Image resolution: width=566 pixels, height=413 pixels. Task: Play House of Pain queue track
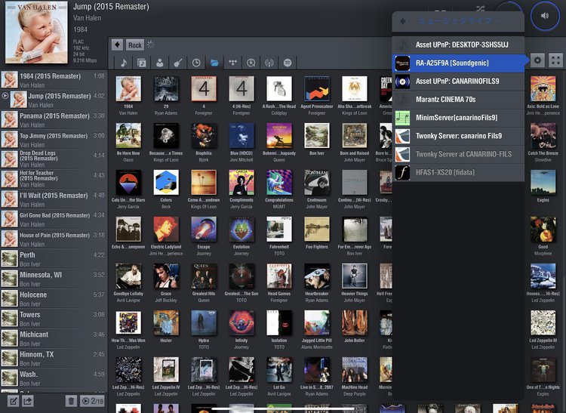(54, 239)
